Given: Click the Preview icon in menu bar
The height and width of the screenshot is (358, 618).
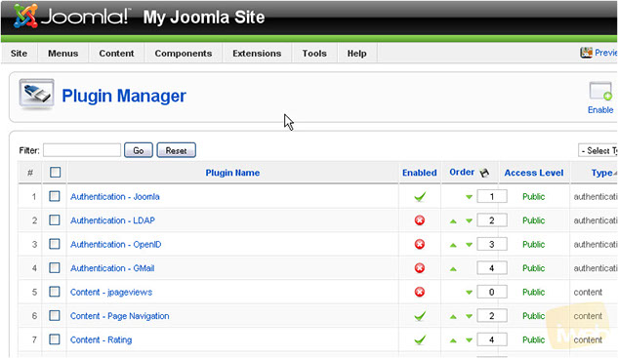Looking at the screenshot, I should 586,53.
